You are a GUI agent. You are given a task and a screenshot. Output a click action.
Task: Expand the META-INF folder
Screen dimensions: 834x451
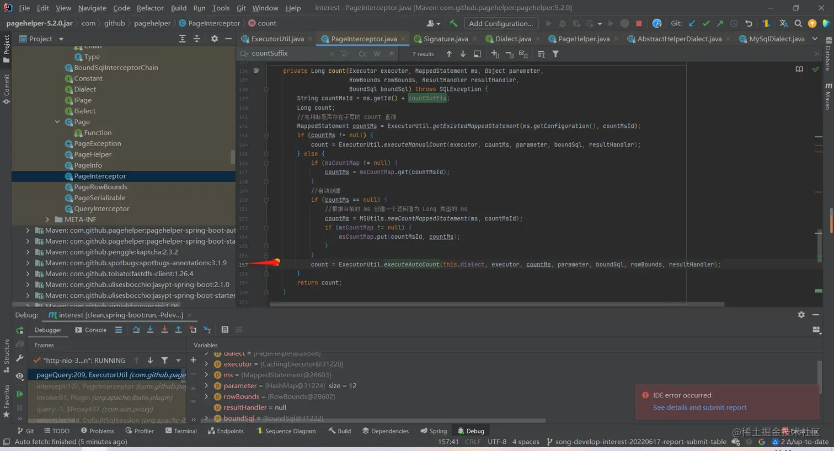(47, 219)
